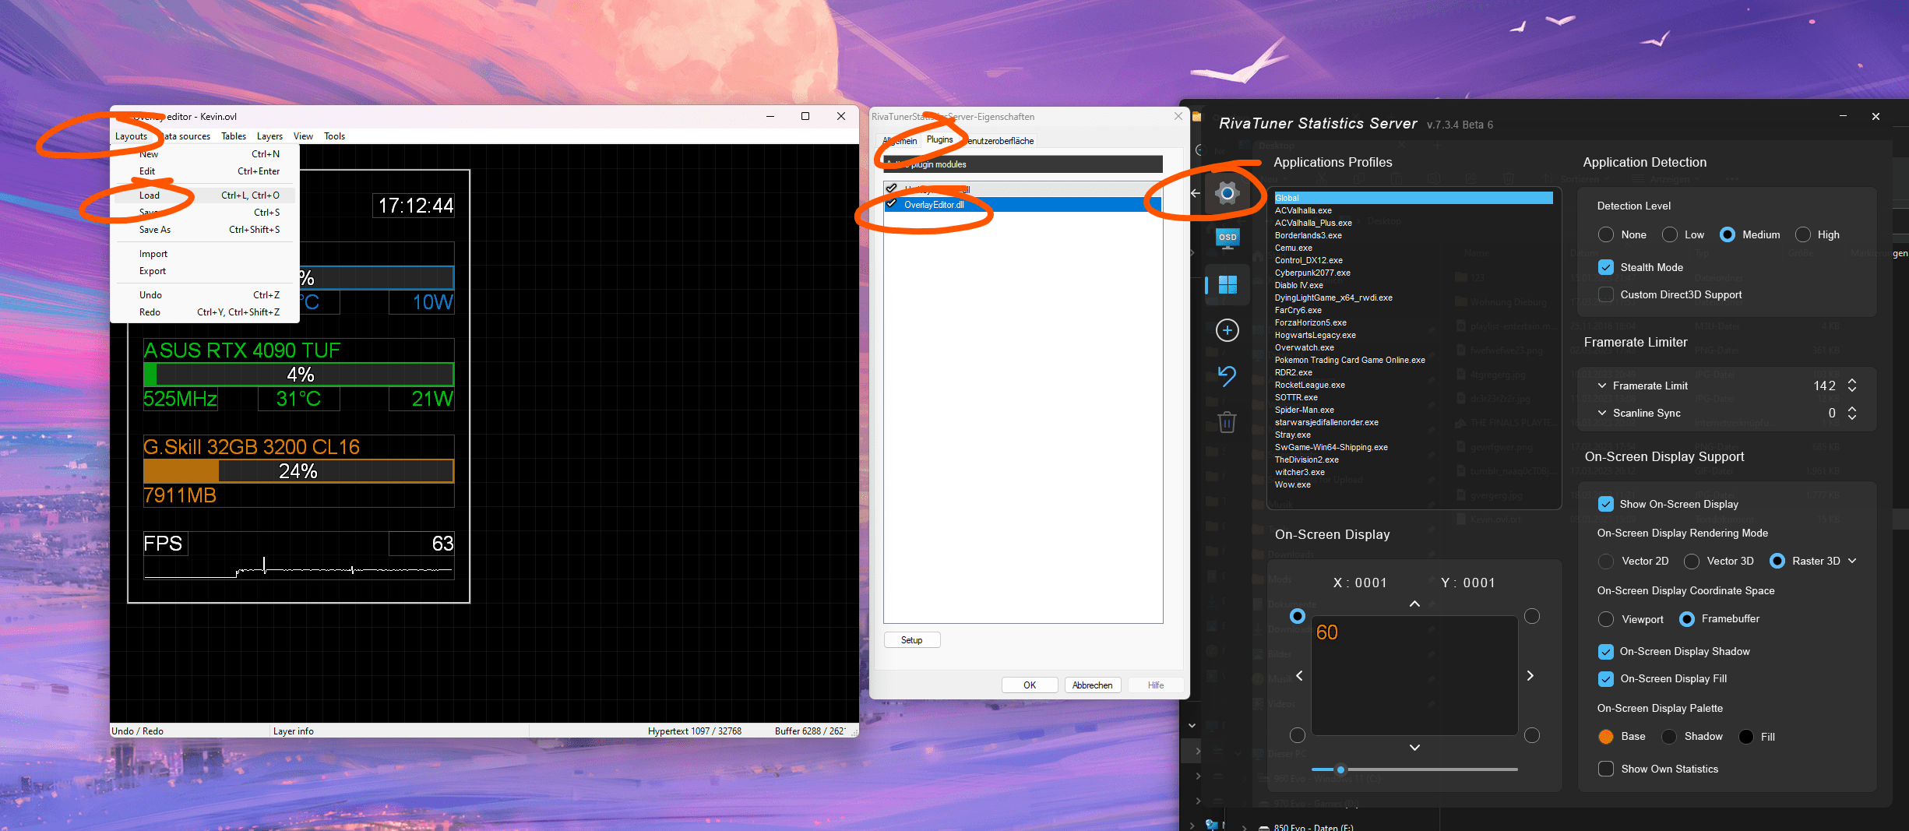
Task: Open the Tools menu in Overlay editor
Action: pos(334,136)
